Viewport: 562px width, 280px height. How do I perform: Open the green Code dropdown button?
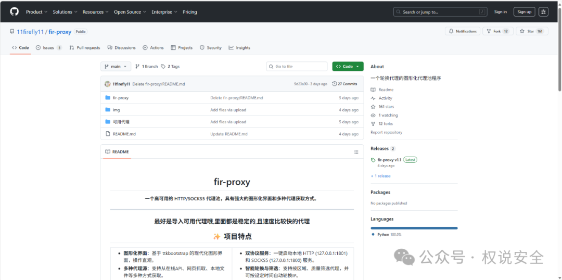tap(348, 67)
